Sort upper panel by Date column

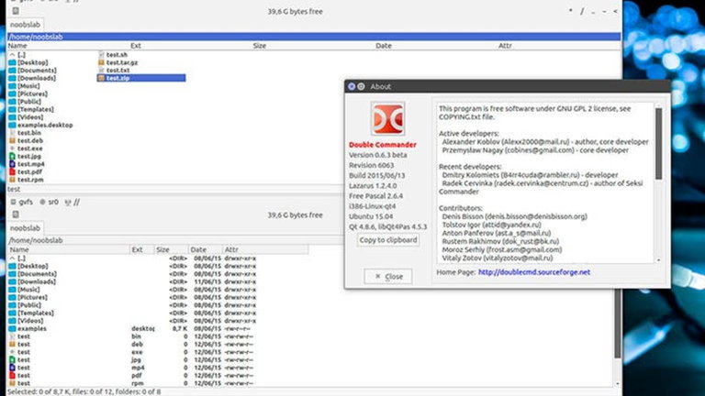pos(384,46)
